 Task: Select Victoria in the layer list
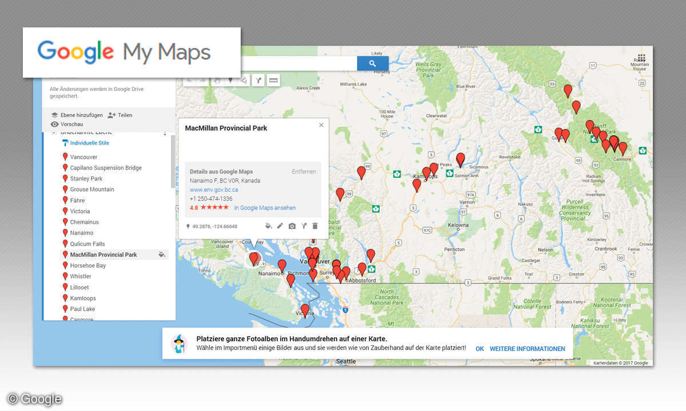point(80,211)
